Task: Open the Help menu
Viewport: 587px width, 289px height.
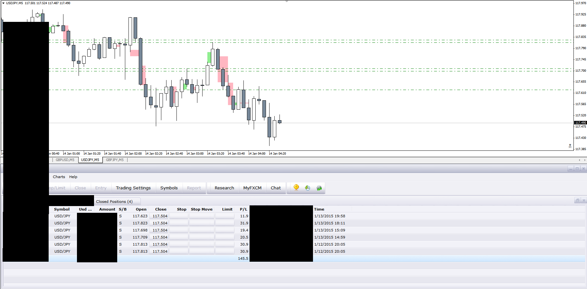Action: pos(73,177)
